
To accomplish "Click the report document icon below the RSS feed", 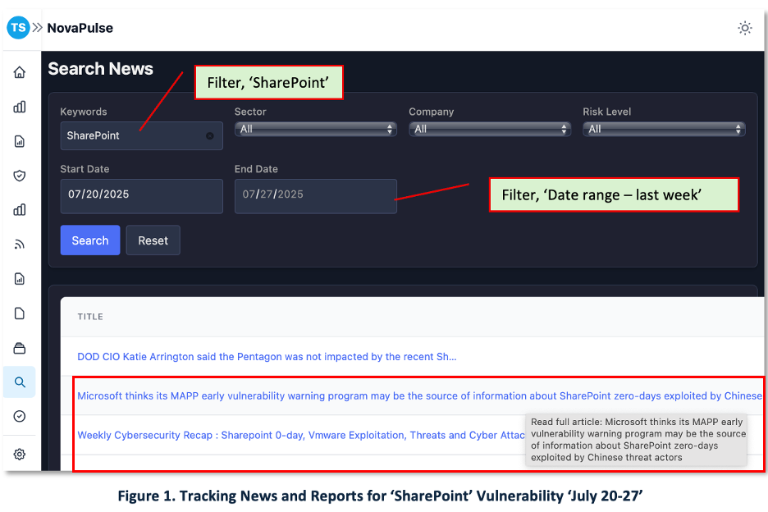I will coord(20,279).
